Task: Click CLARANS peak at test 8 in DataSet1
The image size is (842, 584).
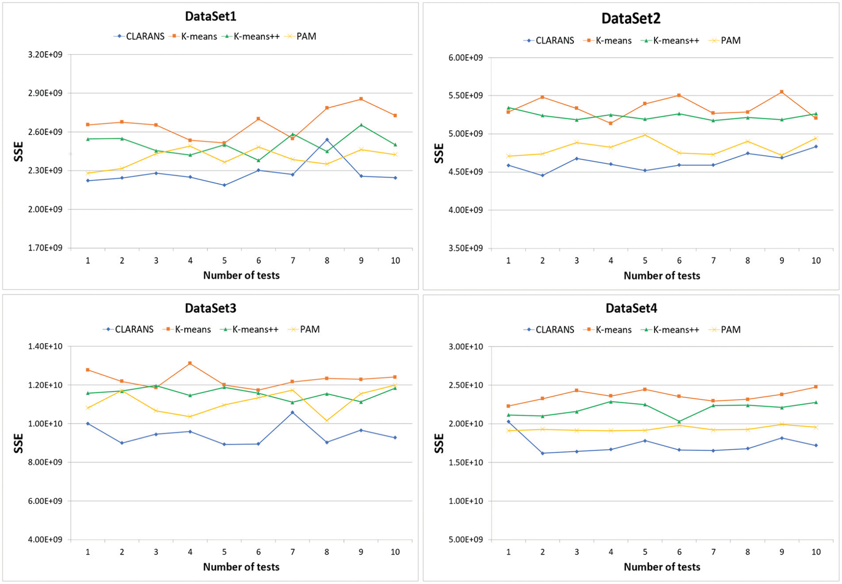Action: [x=327, y=140]
